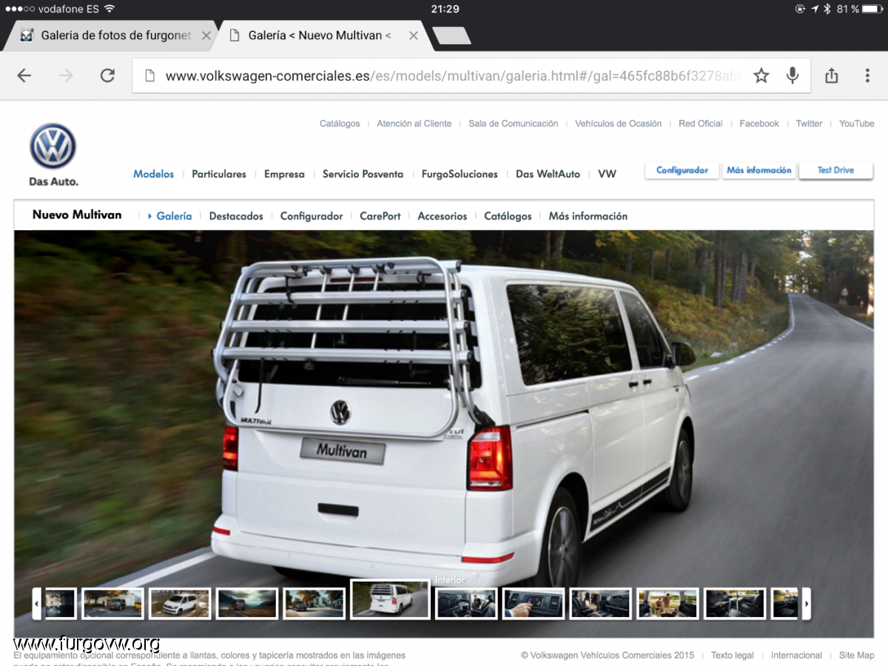The height and width of the screenshot is (666, 888).
Task: Select CarePort in the Multivan submenu
Action: click(x=380, y=216)
